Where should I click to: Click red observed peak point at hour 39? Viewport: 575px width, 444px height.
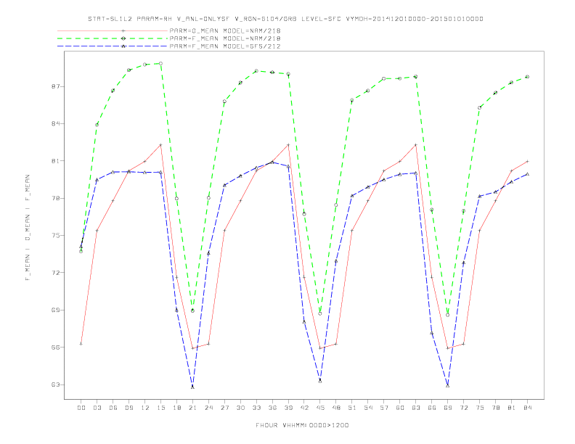coord(288,145)
